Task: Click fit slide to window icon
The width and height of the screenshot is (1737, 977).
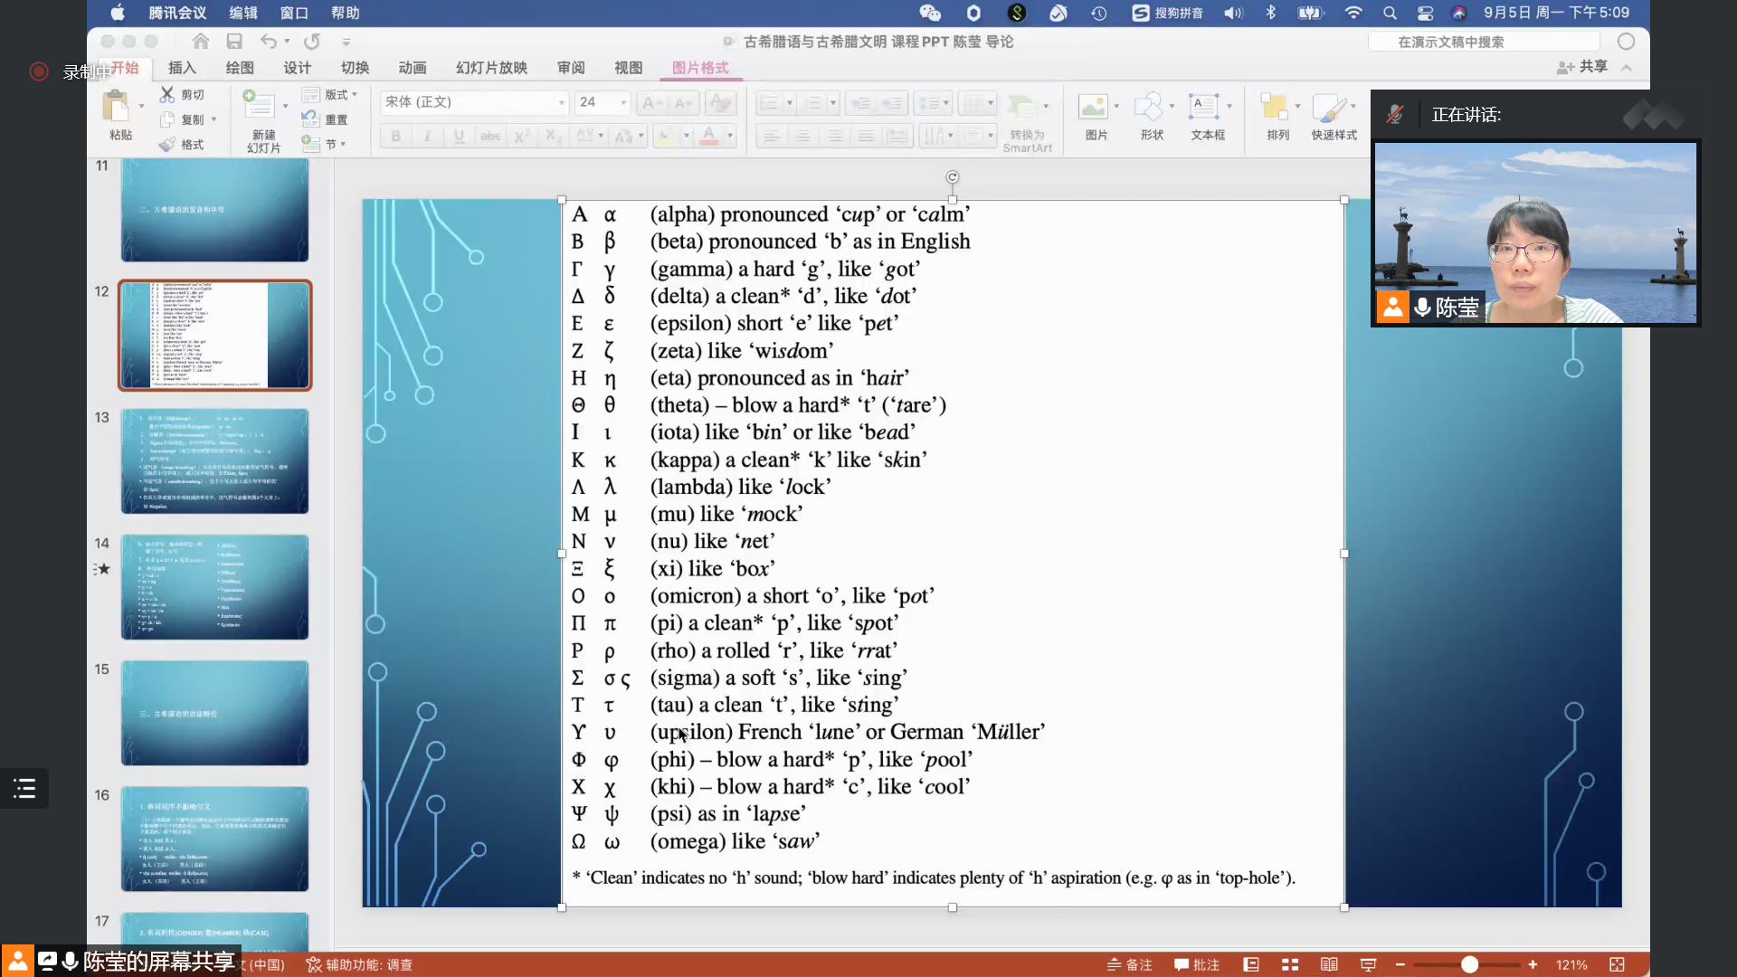Action: (x=1618, y=965)
